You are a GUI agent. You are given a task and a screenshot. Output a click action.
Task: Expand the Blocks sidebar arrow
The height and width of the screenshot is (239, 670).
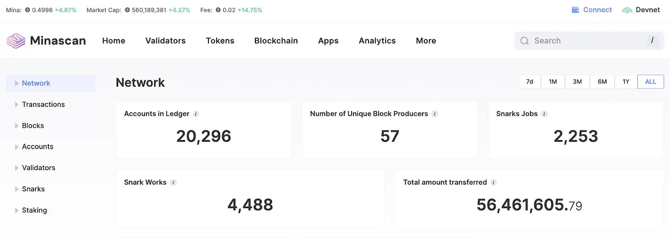[17, 126]
